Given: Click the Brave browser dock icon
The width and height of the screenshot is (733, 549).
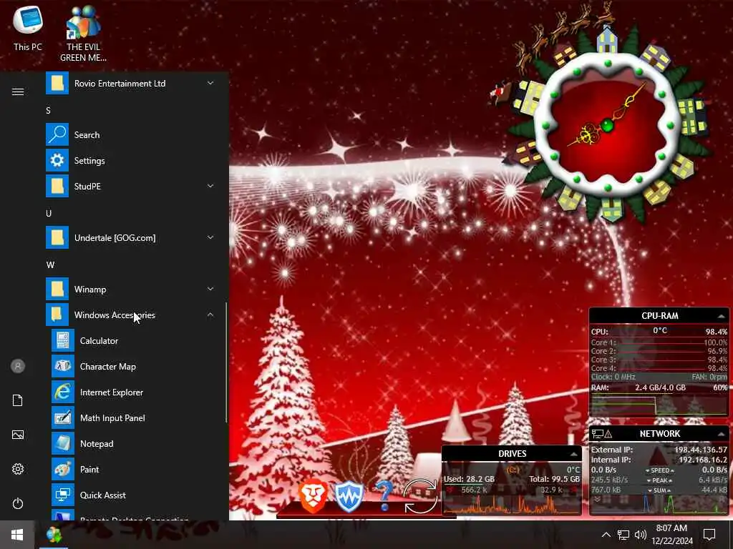Looking at the screenshot, I should (x=313, y=495).
